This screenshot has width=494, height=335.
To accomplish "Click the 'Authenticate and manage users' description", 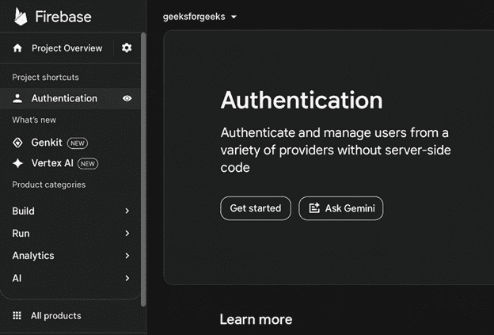I will [336, 150].
